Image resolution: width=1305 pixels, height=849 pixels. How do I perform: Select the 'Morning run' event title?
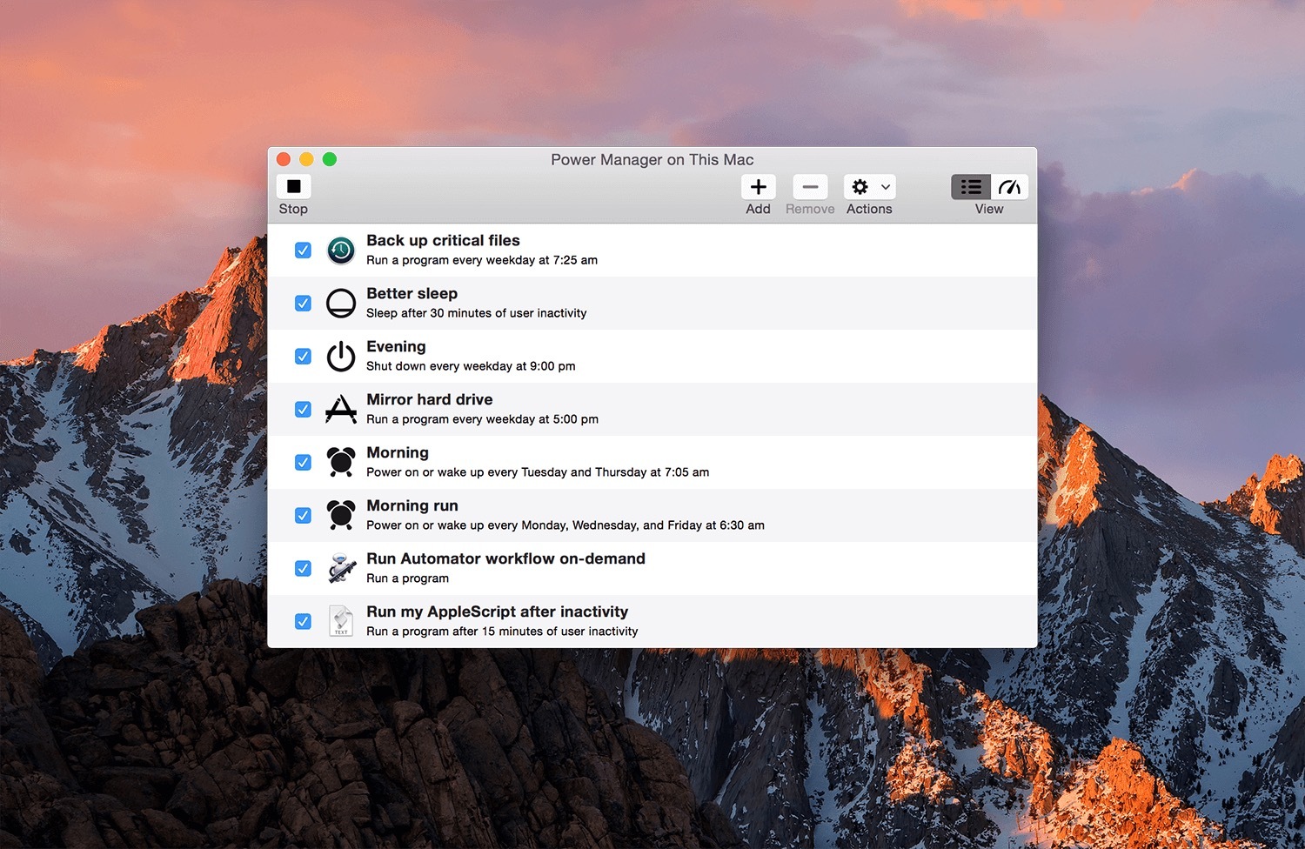click(x=412, y=506)
